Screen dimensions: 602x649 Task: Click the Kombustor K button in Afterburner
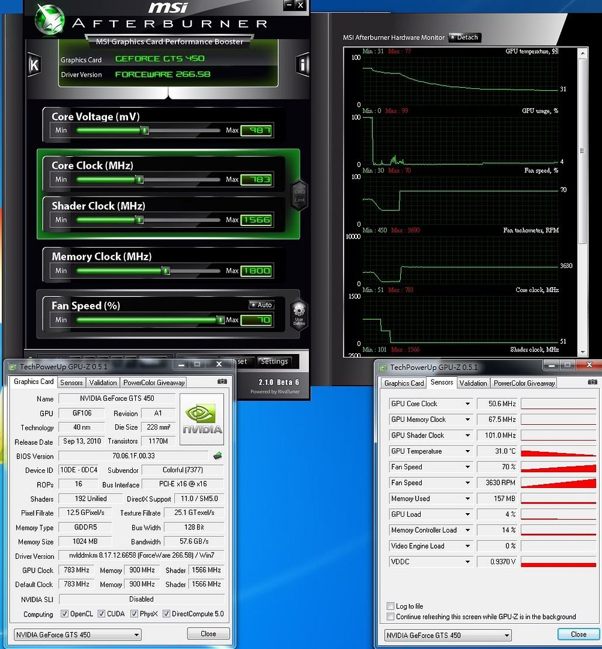click(x=34, y=64)
